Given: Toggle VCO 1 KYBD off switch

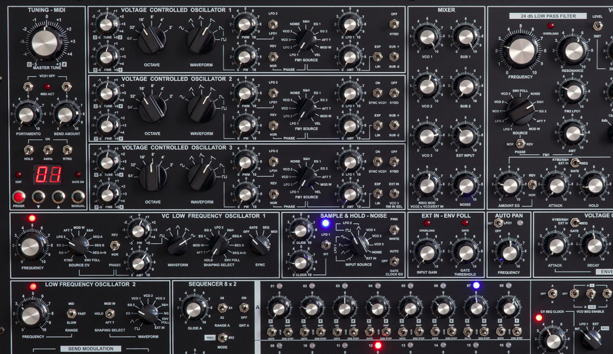Looking at the screenshot, I should coord(394,24).
